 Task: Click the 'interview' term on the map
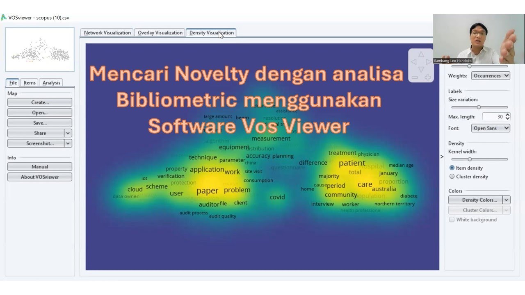[322, 204]
